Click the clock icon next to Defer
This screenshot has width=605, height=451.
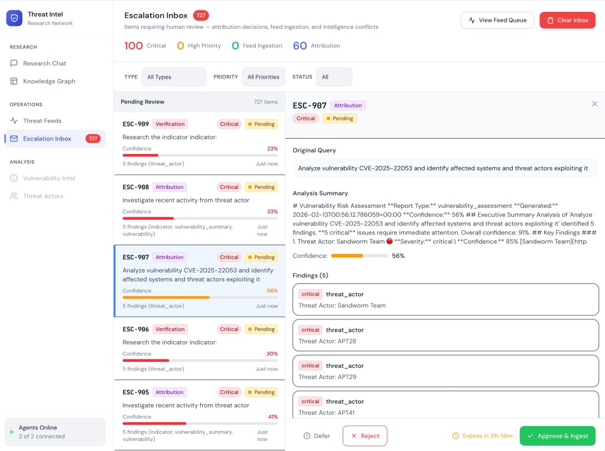tap(307, 436)
